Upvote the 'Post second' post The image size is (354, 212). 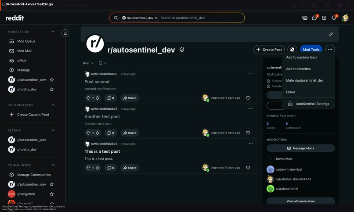tap(89, 98)
